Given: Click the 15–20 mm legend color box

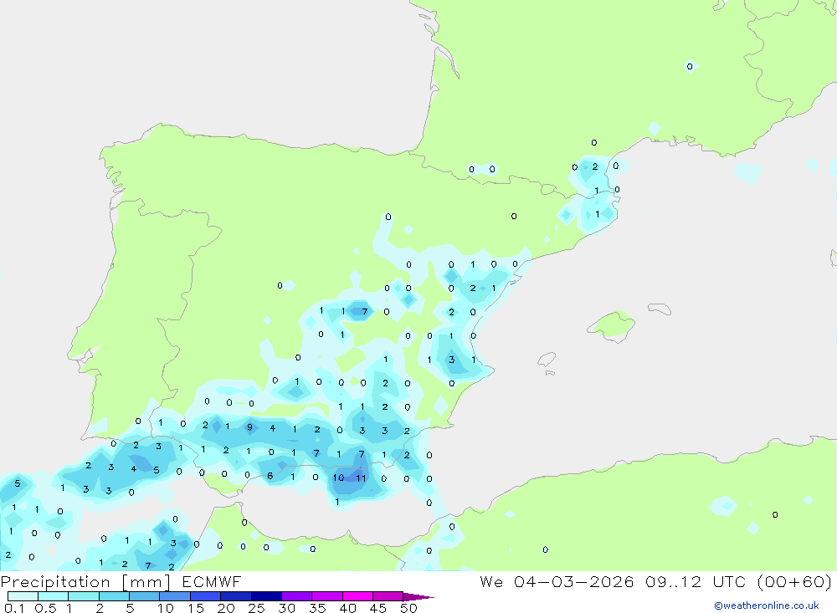Looking at the screenshot, I should tap(206, 596).
